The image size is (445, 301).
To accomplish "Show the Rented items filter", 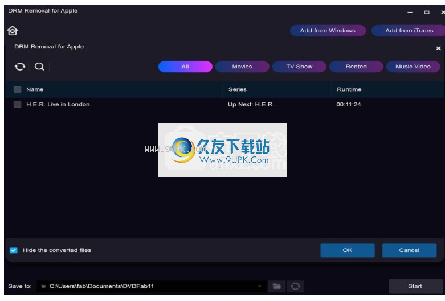I will (356, 67).
